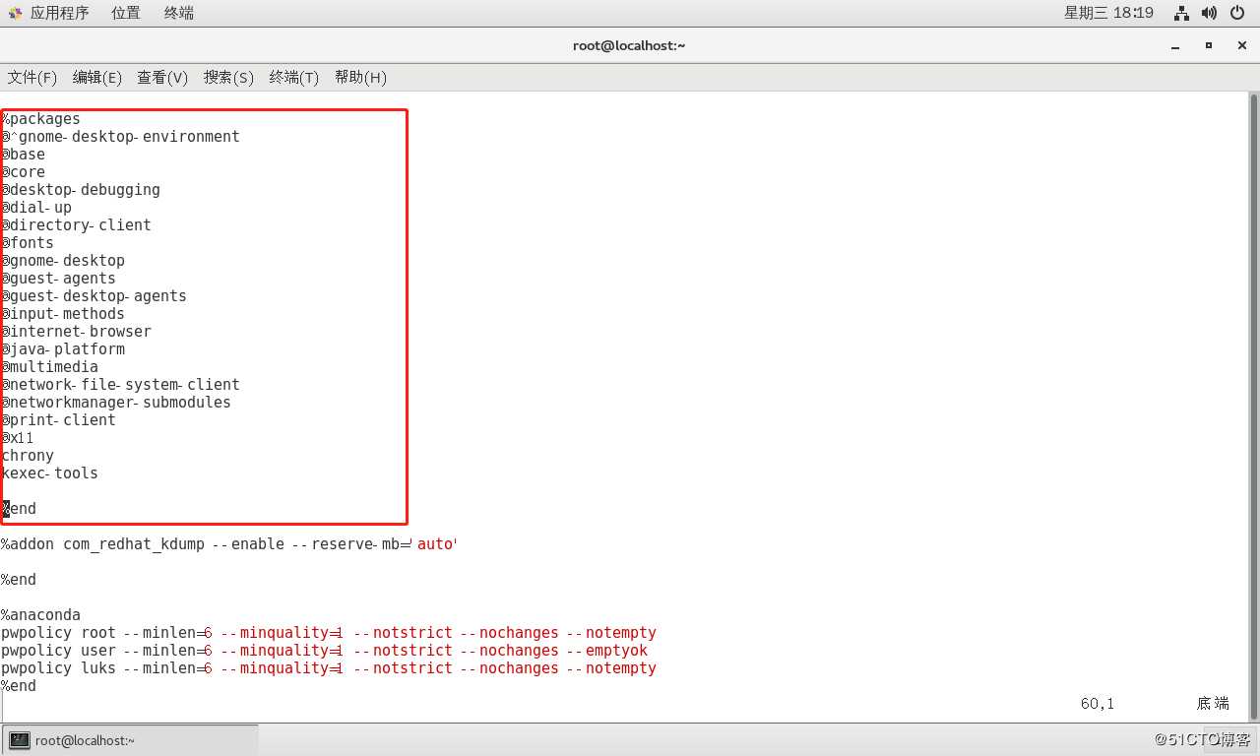Click the 60,1 cursor position indicator
Viewport: 1260px width, 756px height.
click(1098, 704)
